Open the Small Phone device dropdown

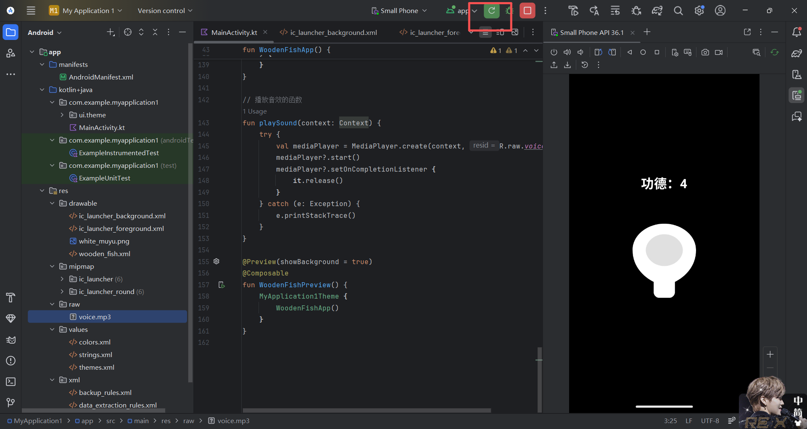tap(399, 11)
